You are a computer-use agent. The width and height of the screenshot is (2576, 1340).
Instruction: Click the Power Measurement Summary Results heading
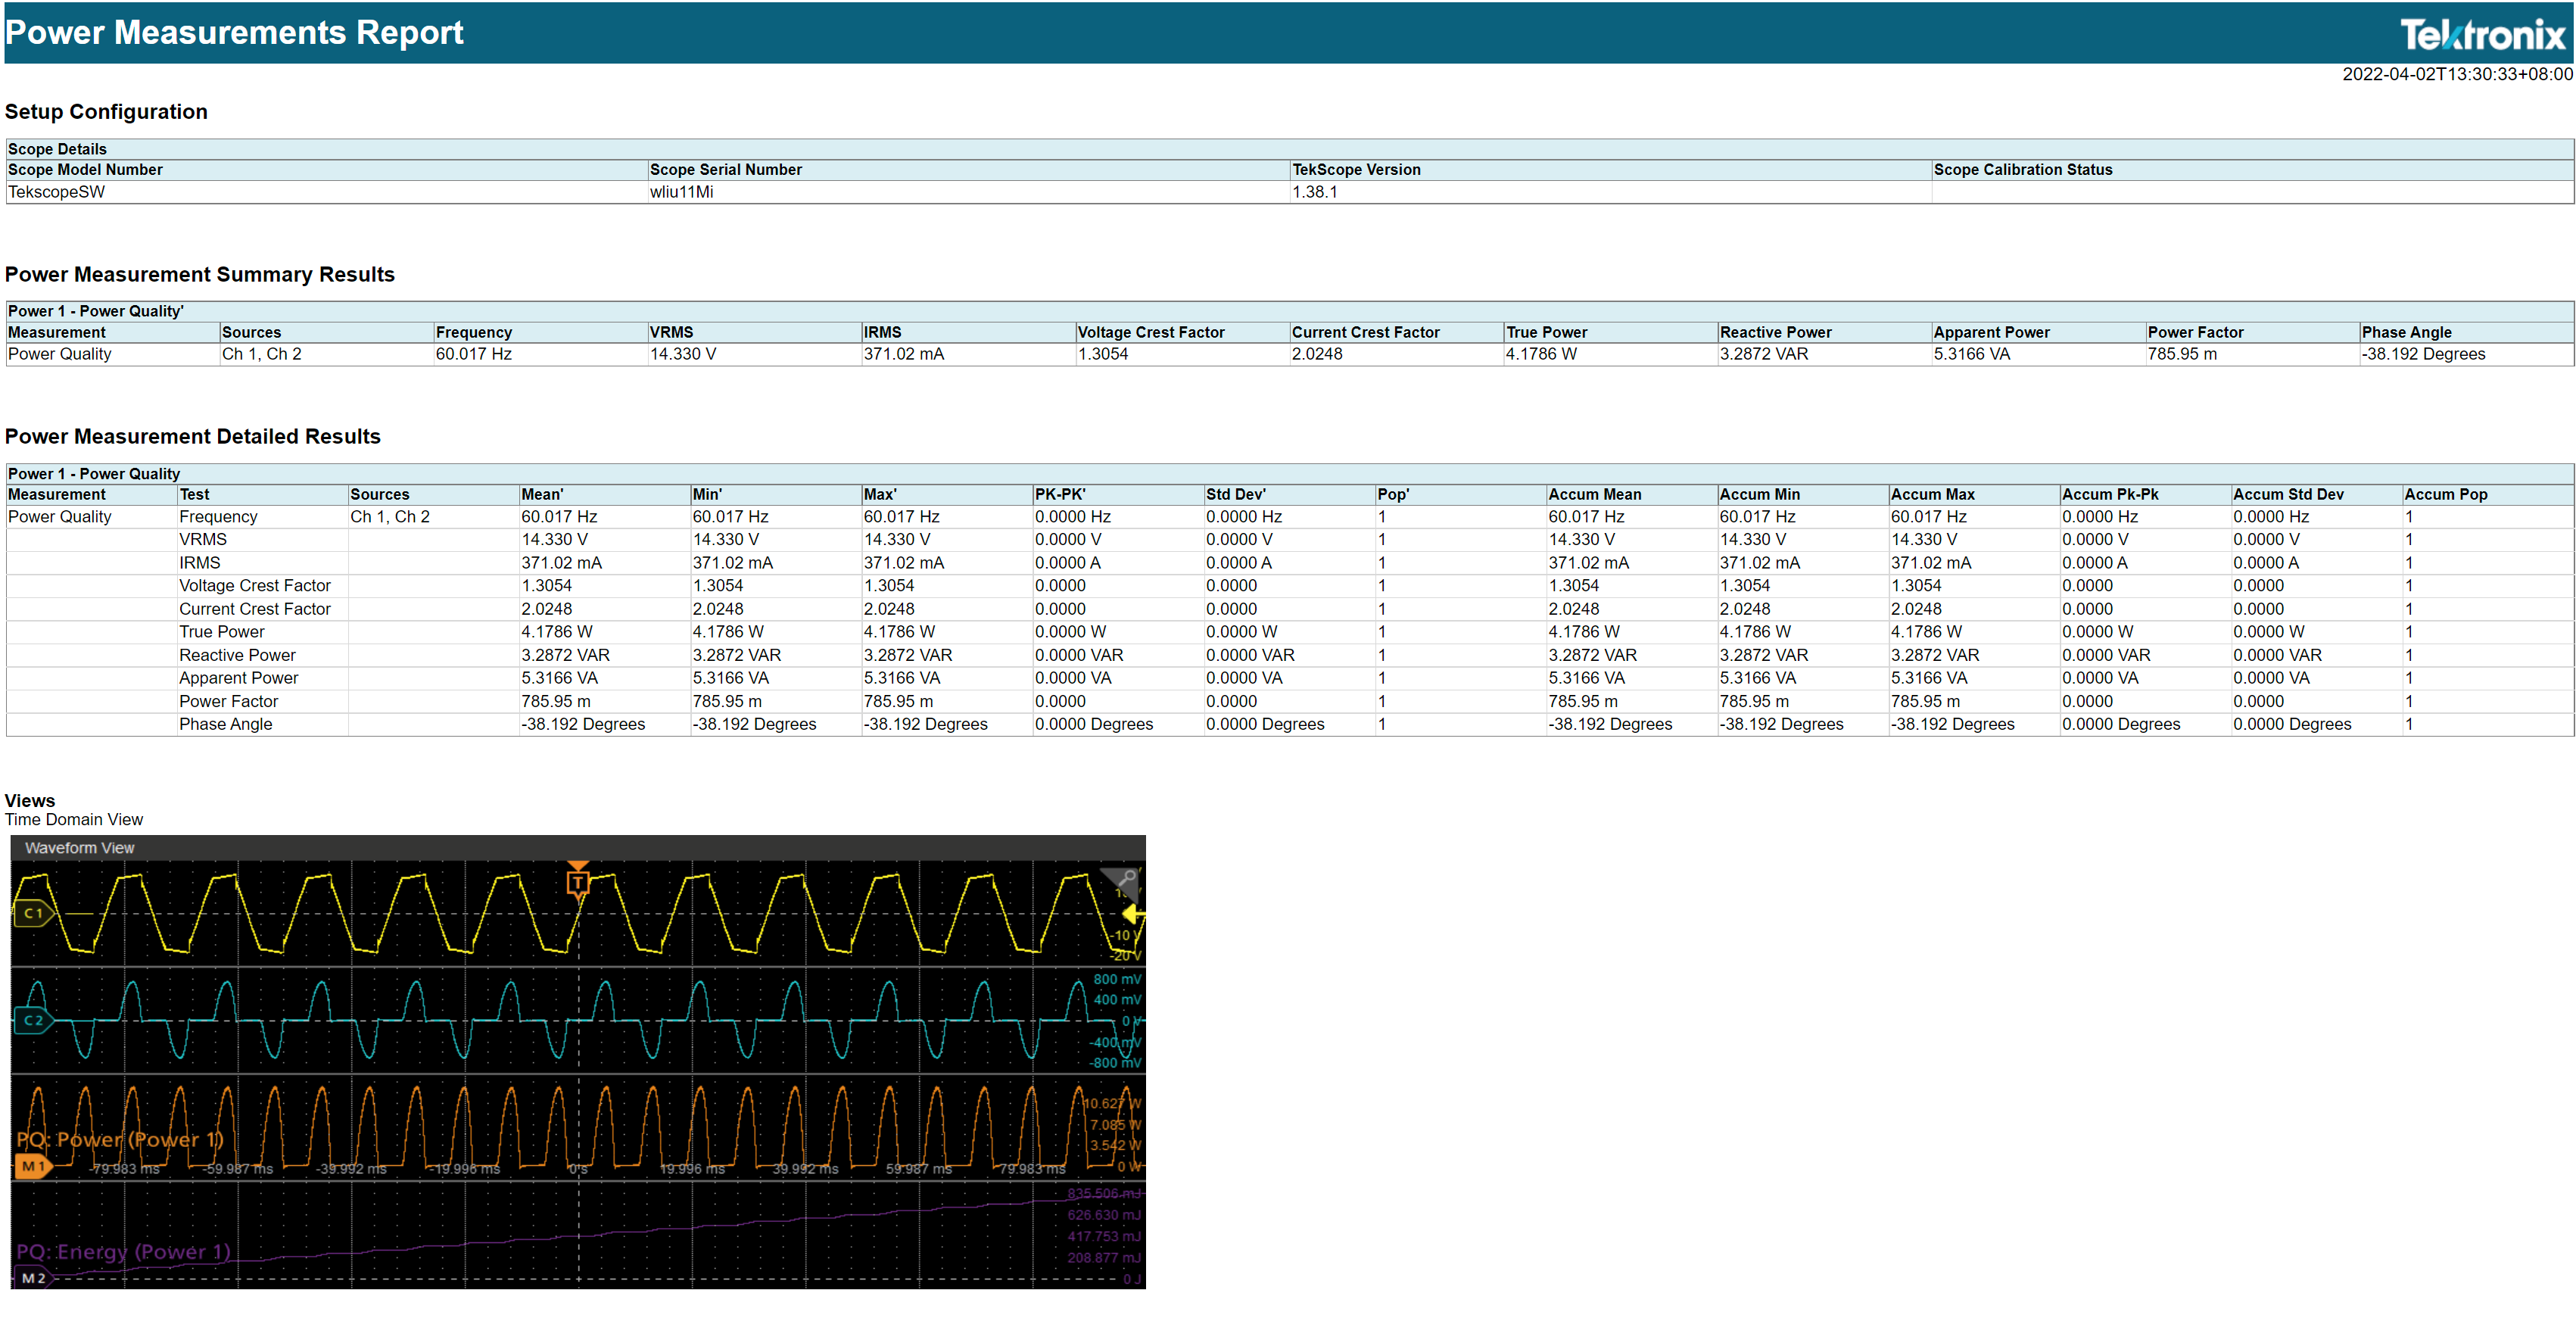[200, 274]
